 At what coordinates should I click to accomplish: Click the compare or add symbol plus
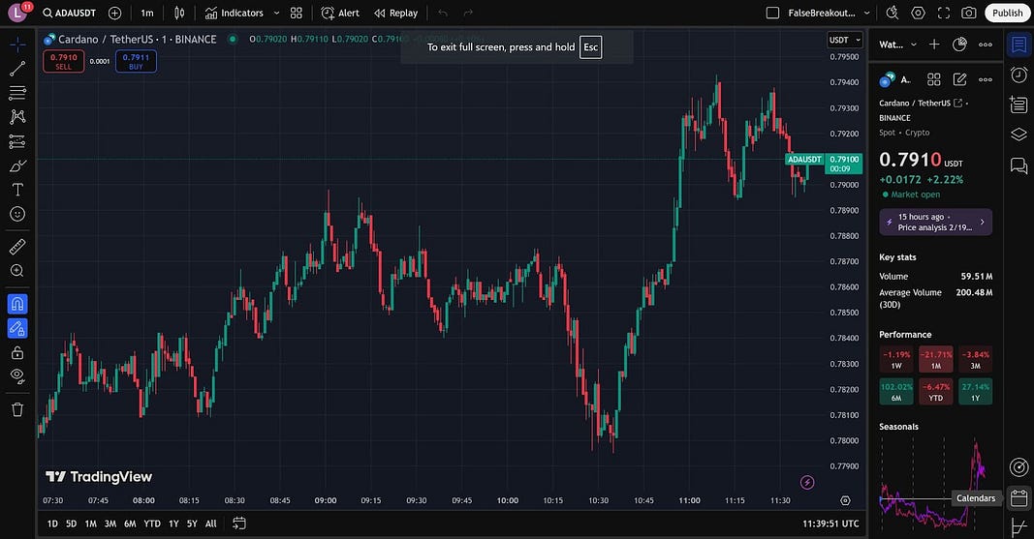tap(114, 14)
